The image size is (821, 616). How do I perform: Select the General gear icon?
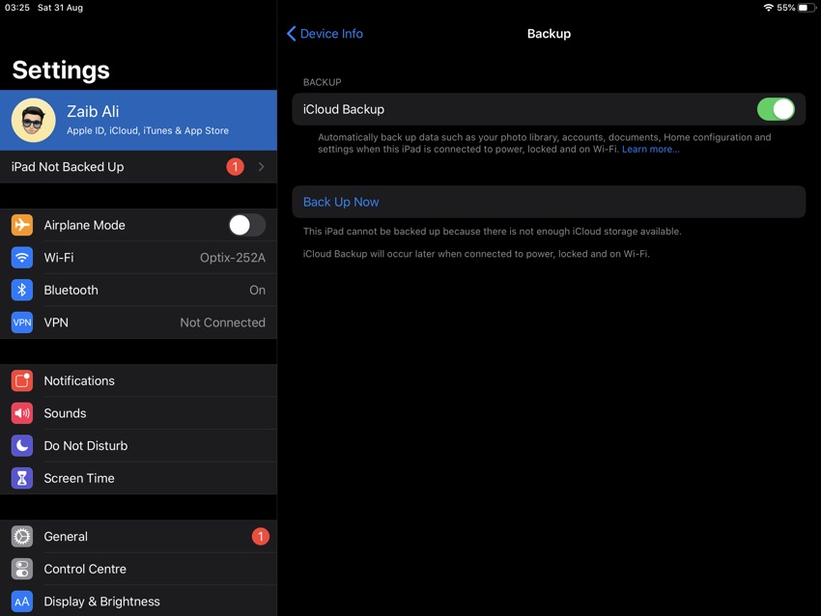click(x=22, y=537)
